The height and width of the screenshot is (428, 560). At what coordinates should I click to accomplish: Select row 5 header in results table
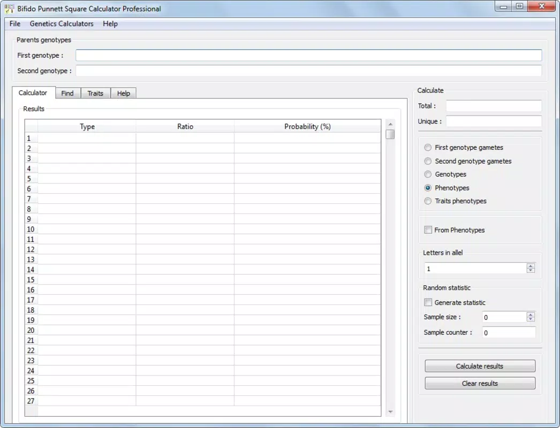click(31, 179)
